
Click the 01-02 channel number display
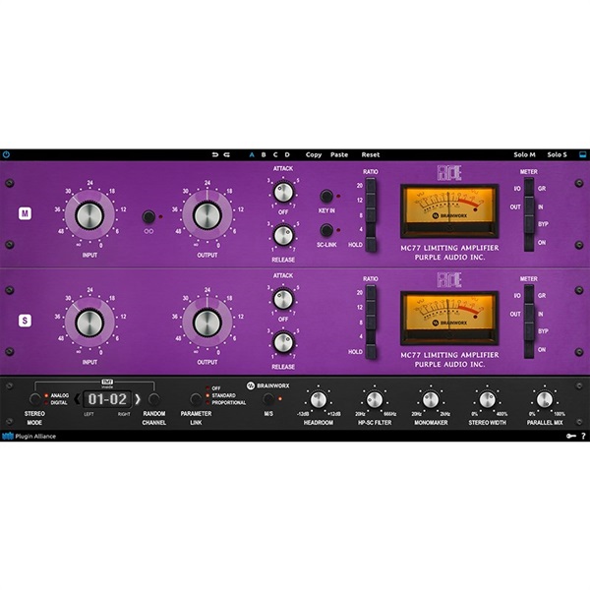pos(107,399)
